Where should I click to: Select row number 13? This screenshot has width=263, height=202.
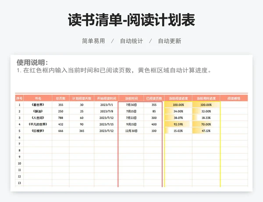tap(19, 183)
